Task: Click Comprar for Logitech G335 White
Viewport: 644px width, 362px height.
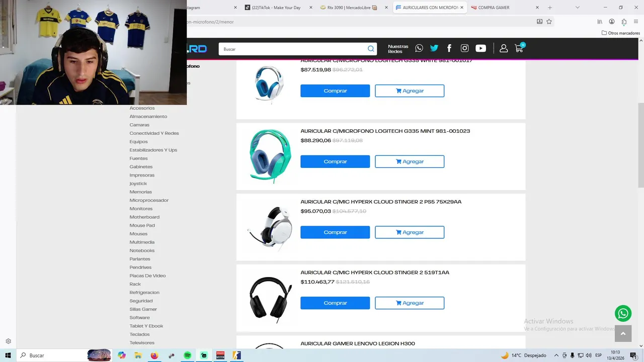Action: coord(335,91)
